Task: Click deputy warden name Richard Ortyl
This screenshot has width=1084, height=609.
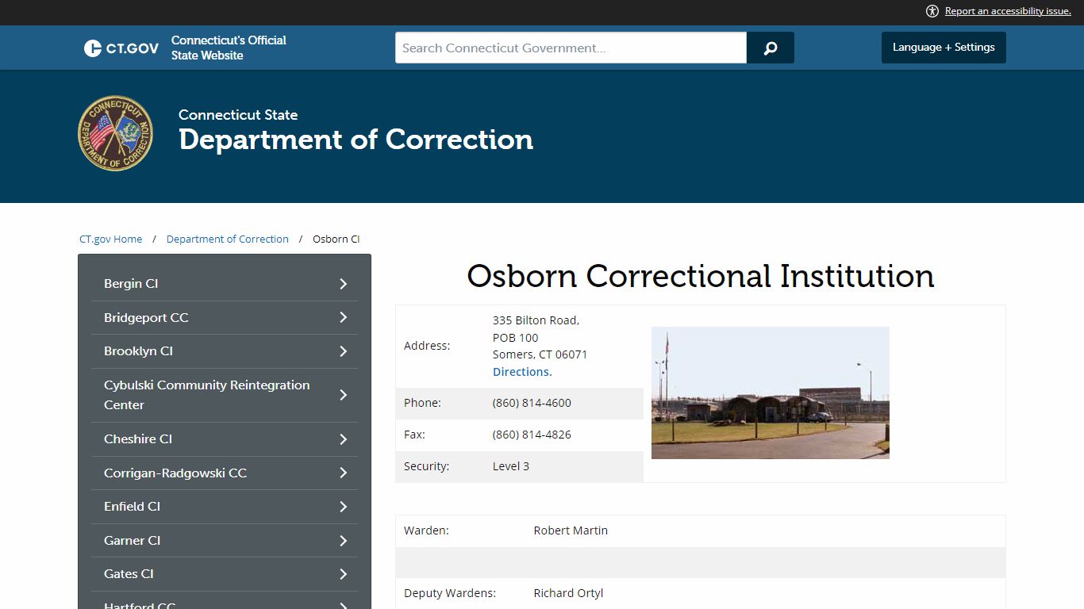Action: click(x=568, y=593)
